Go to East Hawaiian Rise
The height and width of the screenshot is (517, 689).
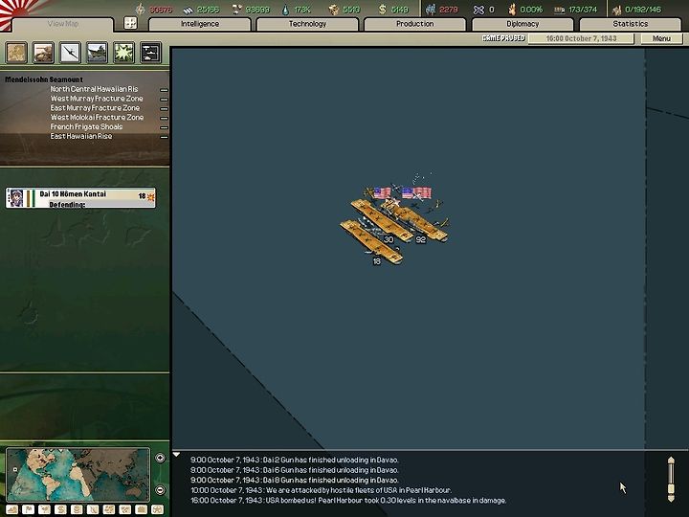pos(80,136)
